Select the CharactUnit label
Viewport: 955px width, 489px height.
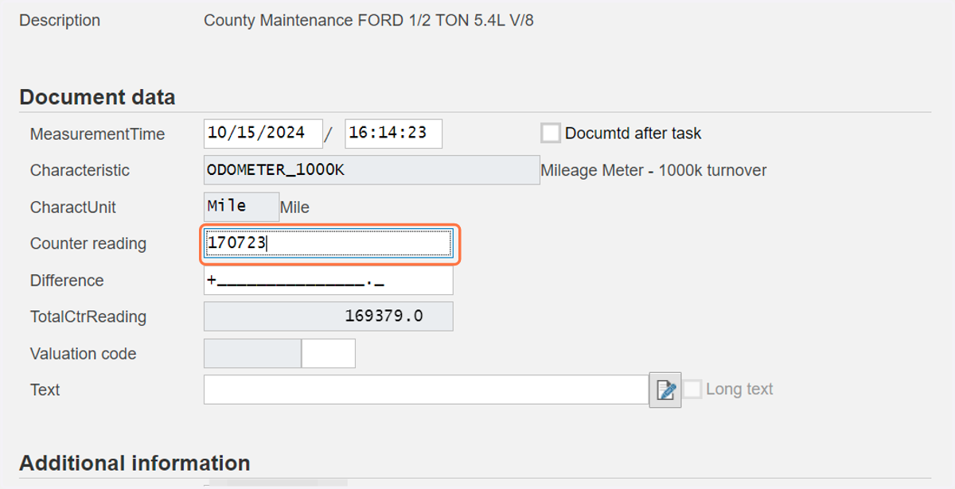[x=73, y=207]
